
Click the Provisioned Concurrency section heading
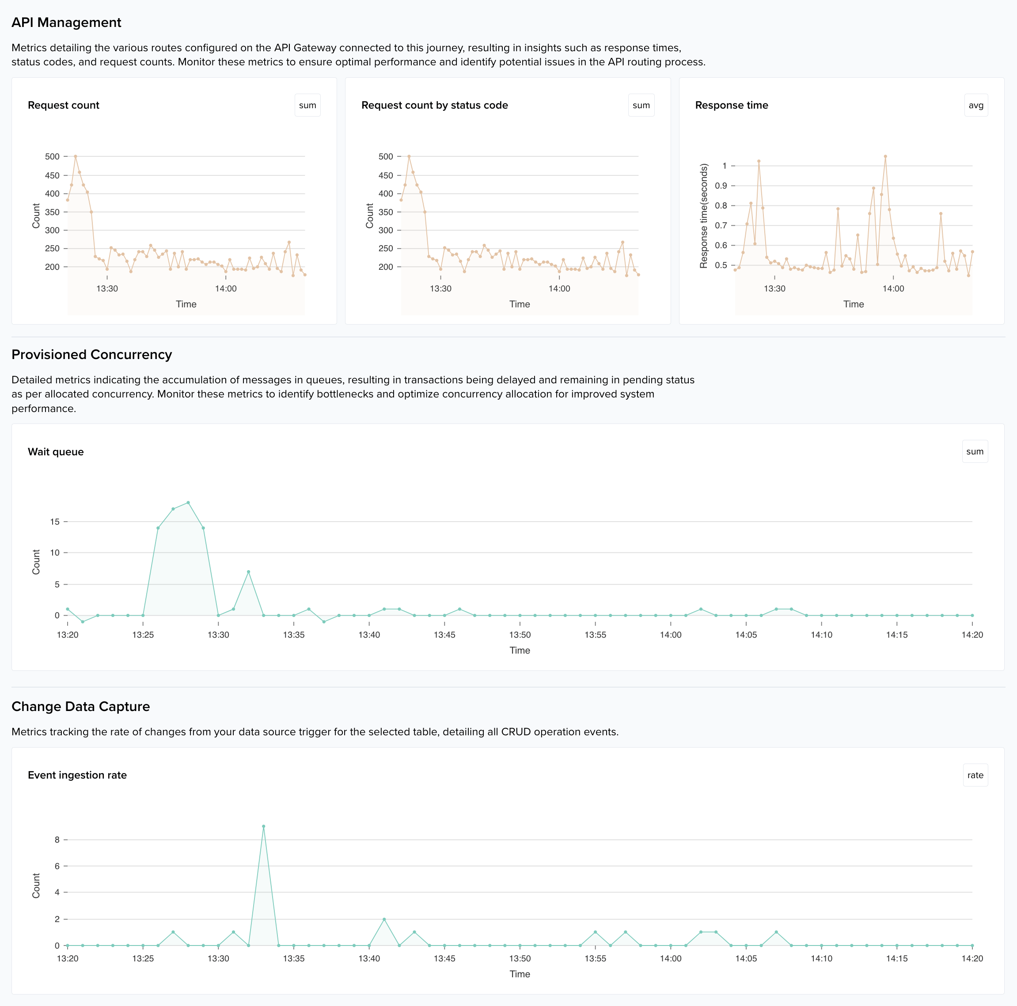click(91, 355)
